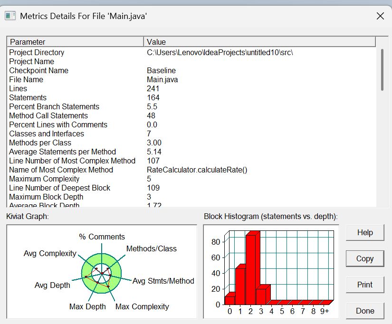Select the Maximum Complexity row

tap(191, 179)
